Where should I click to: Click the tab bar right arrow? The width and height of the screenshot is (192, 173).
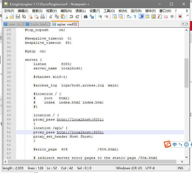click(187, 24)
